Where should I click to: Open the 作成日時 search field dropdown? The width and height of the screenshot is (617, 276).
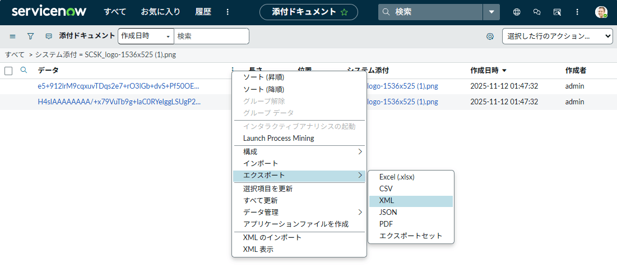[146, 36]
